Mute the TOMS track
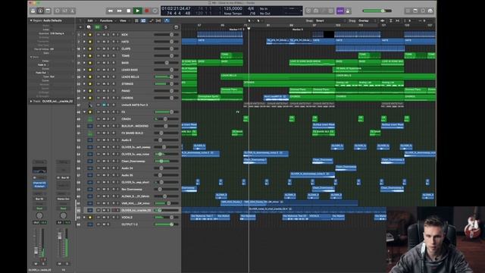The image size is (485, 273). [104, 55]
